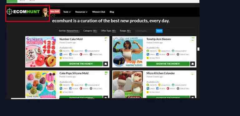Click green bars icon on Number Cake Mold card
240x116 pixels.
[106, 39]
